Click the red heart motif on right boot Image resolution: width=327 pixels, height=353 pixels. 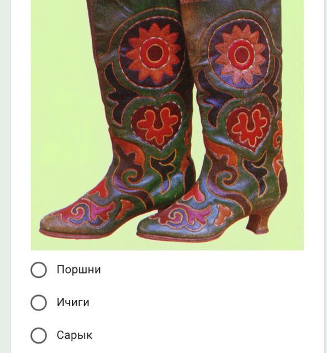(x=249, y=127)
